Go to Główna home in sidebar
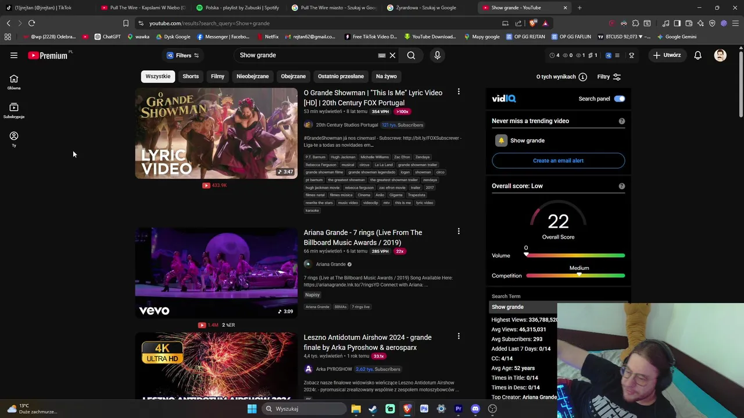This screenshot has height=418, width=744. pyautogui.click(x=14, y=82)
